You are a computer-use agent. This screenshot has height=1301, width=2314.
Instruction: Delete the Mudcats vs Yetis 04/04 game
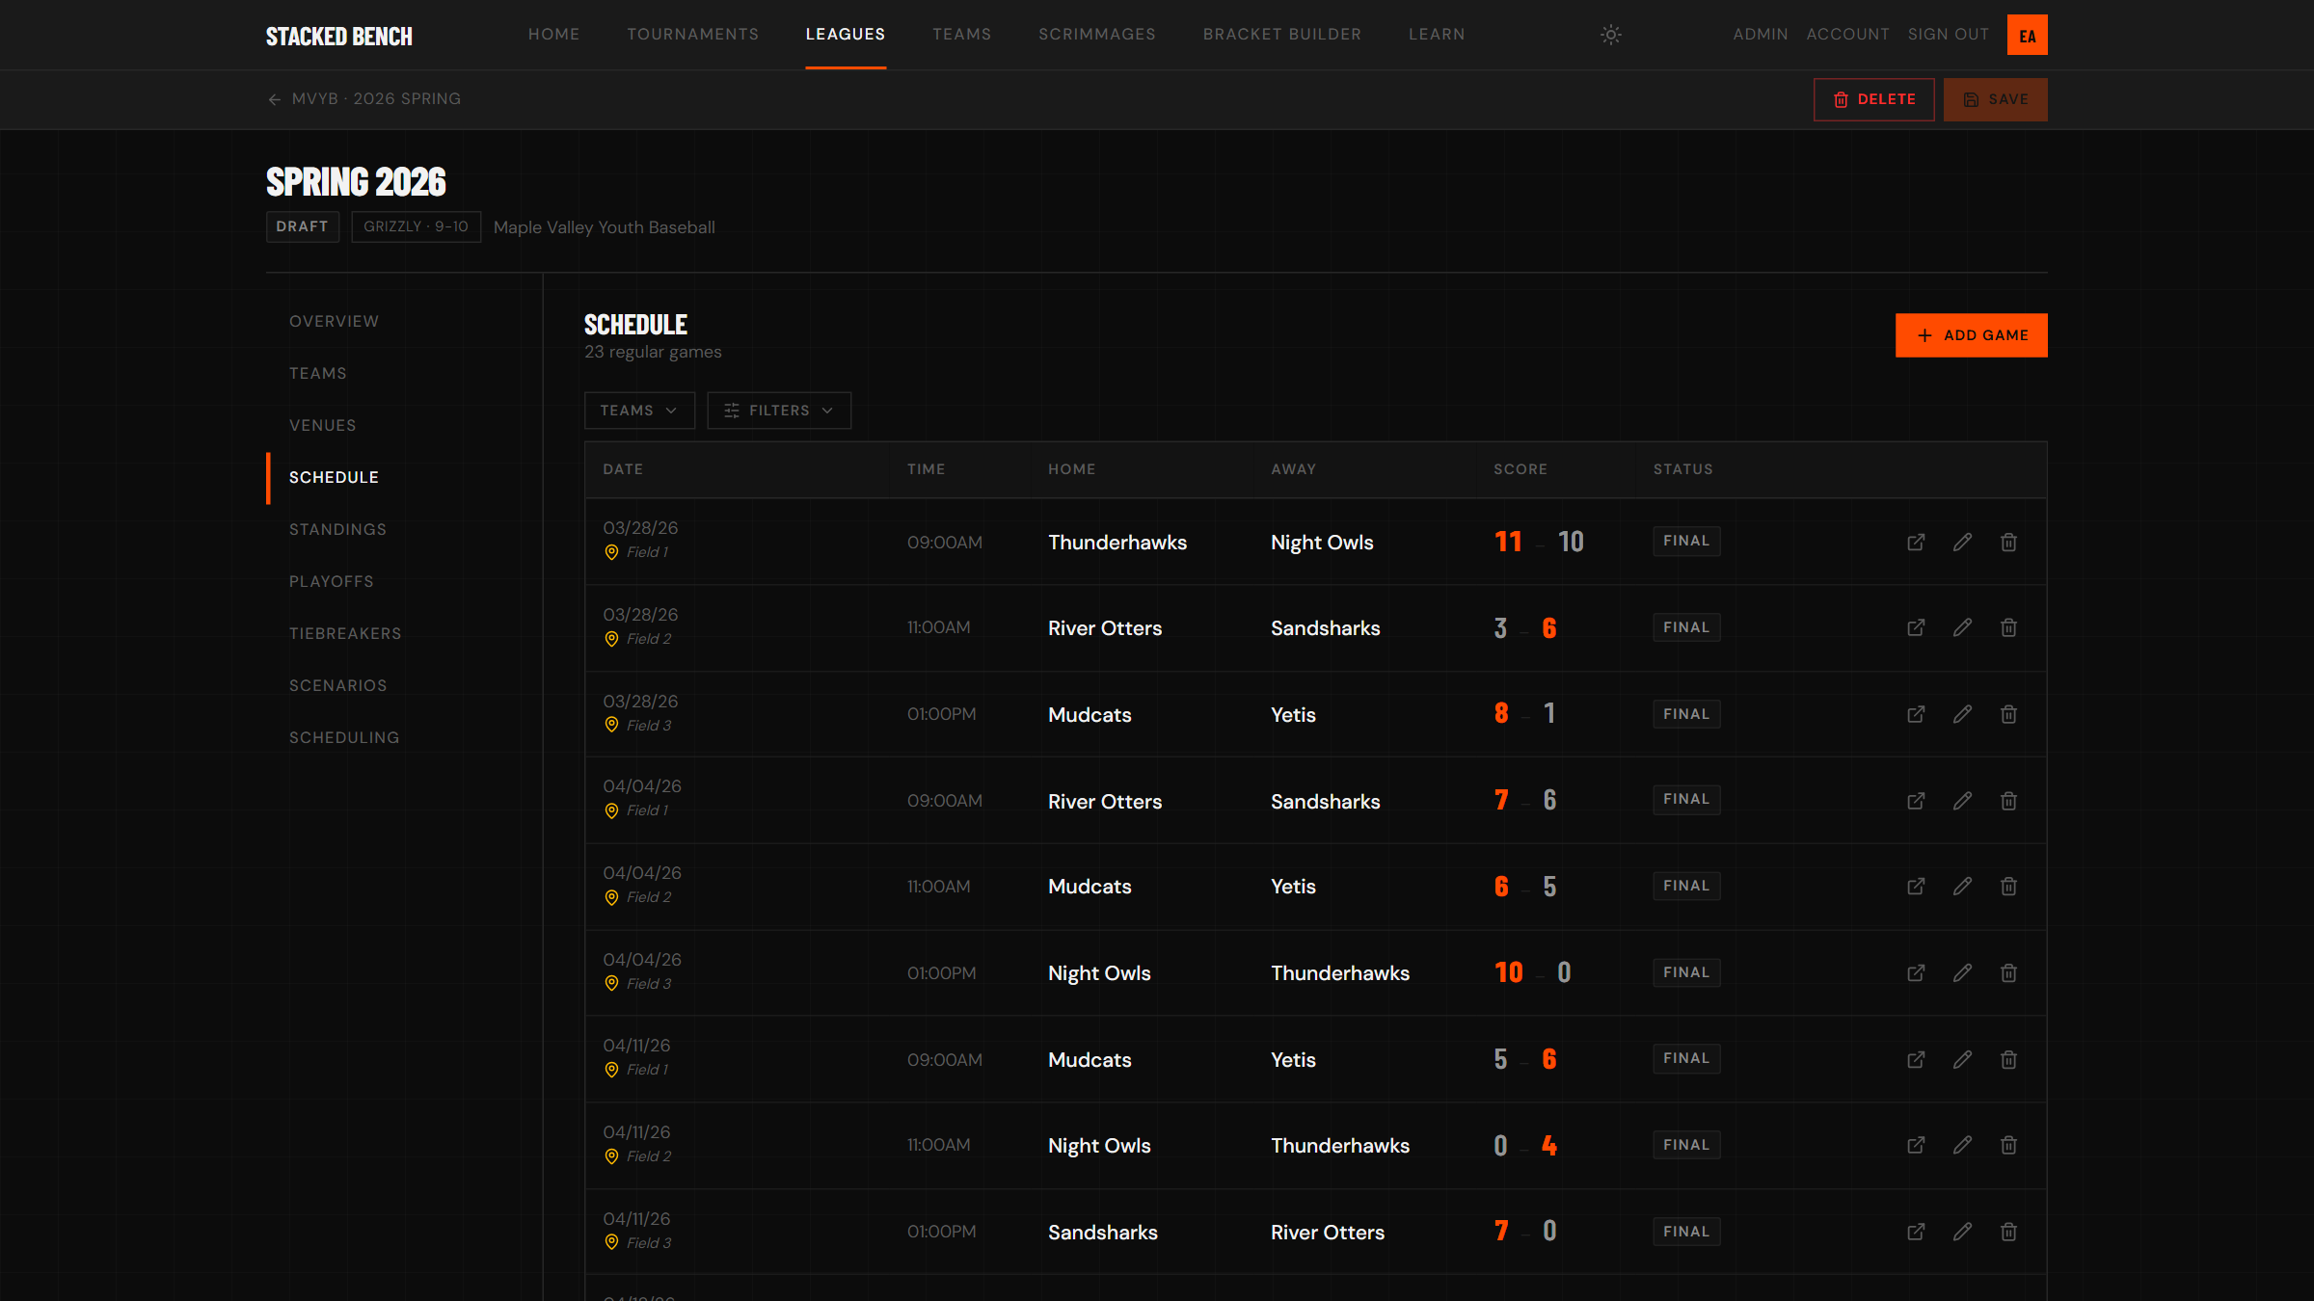point(2008,886)
